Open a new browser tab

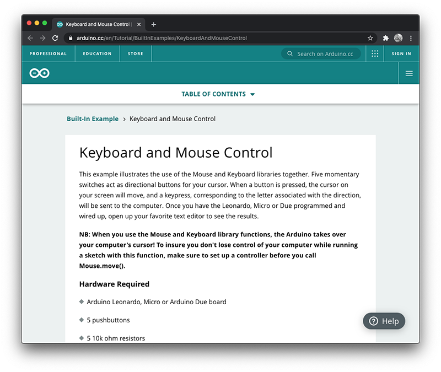click(154, 24)
